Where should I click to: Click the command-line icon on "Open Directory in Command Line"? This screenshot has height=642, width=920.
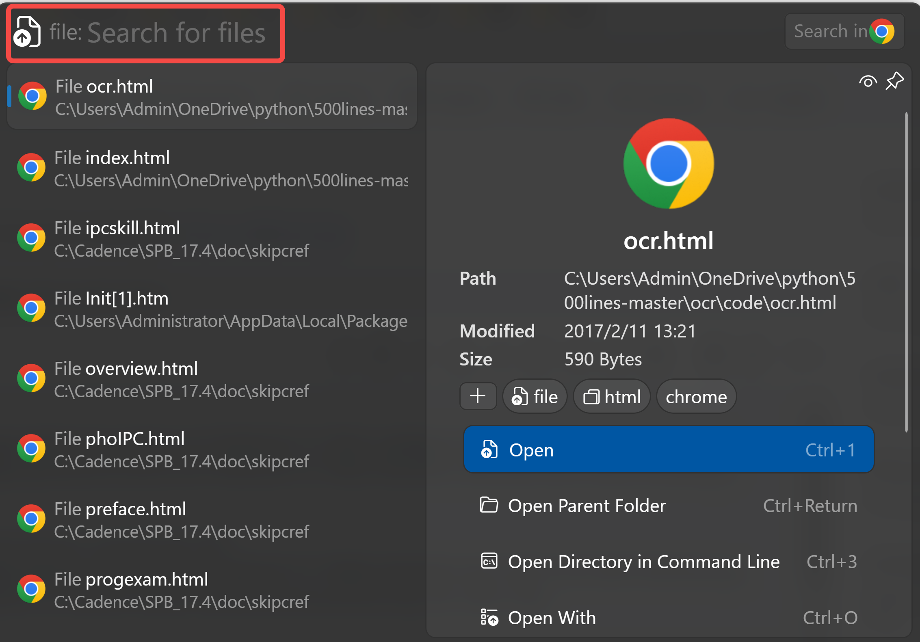point(489,562)
